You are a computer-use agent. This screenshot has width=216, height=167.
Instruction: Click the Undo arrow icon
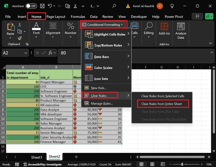tap(50, 6)
